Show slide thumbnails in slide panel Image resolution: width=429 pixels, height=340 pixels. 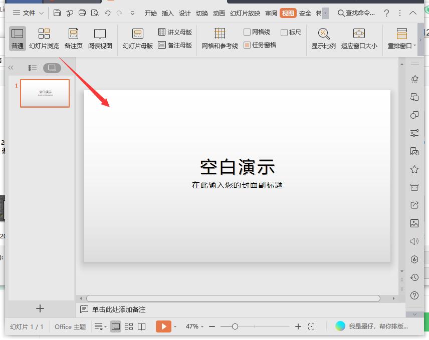(52, 68)
